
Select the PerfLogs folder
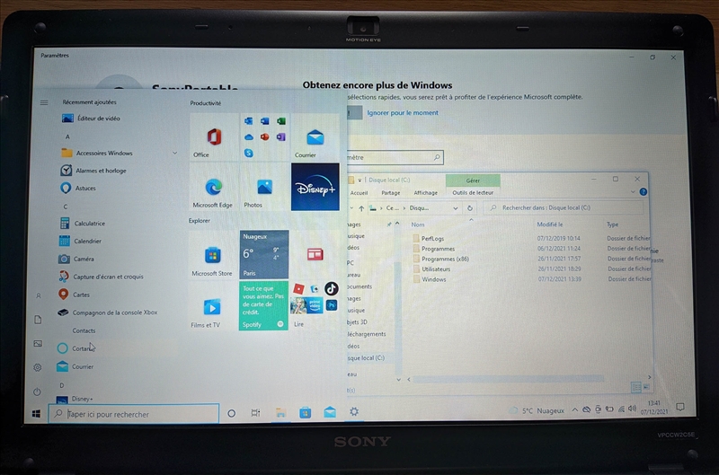[429, 239]
